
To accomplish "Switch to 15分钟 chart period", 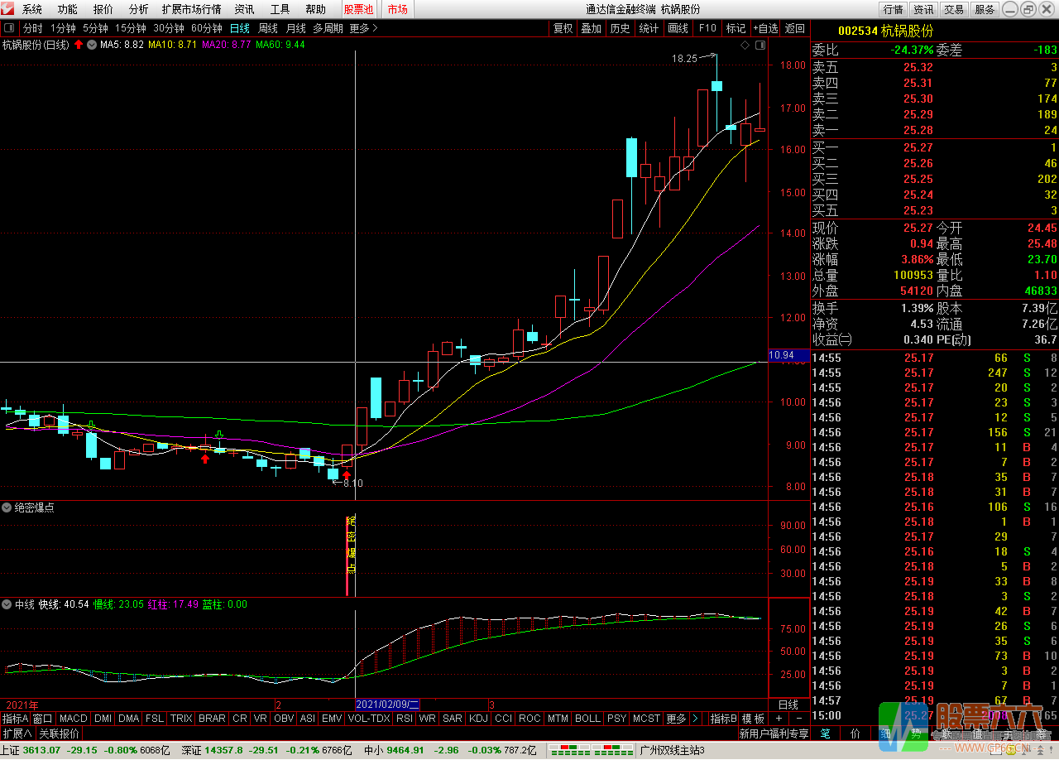I will click(x=131, y=27).
